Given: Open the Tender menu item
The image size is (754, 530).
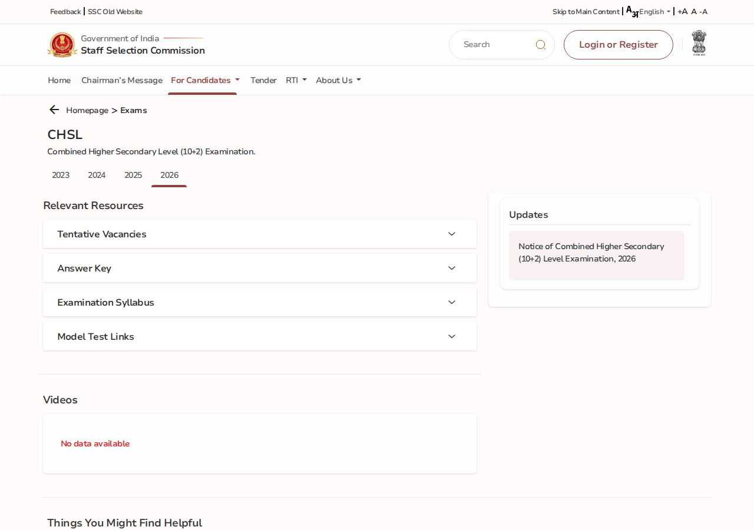Looking at the screenshot, I should pos(263,80).
